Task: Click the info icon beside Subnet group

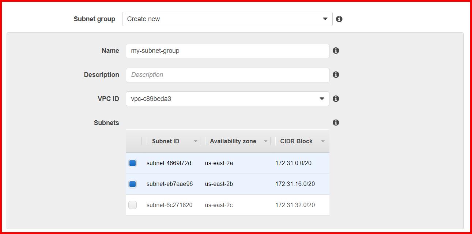Action: coord(339,19)
